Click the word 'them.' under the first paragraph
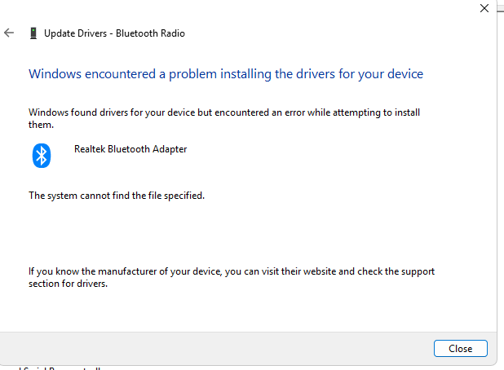The height and width of the screenshot is (370, 504). click(41, 125)
